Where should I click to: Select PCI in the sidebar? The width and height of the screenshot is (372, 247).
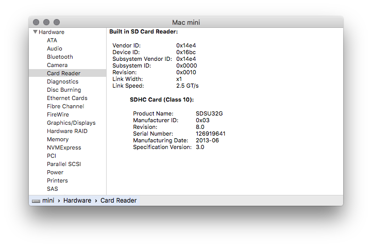pos(52,156)
